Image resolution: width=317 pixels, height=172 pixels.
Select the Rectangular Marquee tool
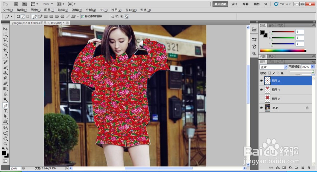click(5, 34)
